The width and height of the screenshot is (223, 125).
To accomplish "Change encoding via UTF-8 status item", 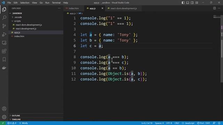I will click(x=169, y=123).
